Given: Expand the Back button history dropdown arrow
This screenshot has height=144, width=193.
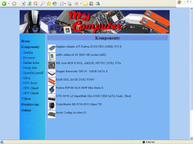Looking at the screenshot, I should [x=9, y=3].
